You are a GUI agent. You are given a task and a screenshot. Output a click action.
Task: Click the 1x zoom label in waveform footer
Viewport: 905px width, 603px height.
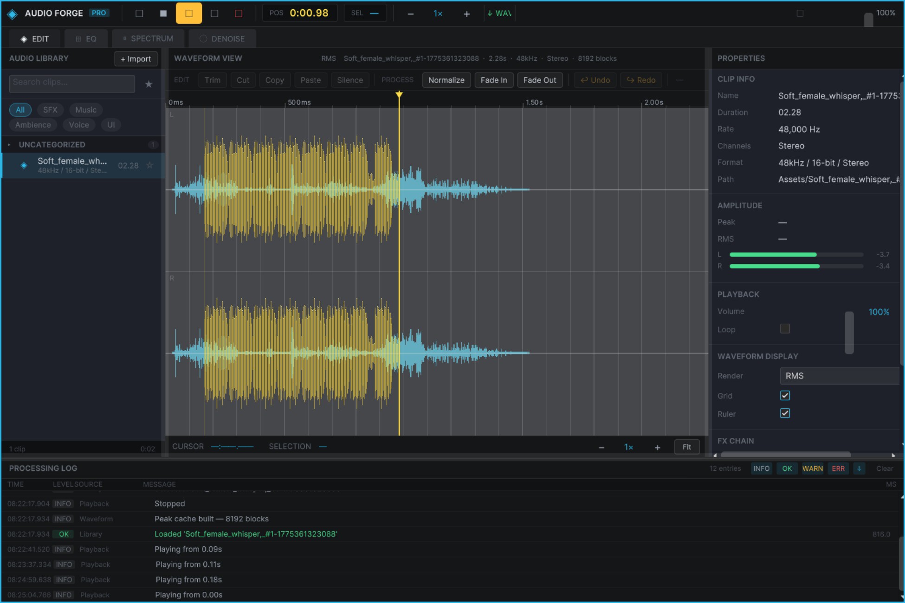(629, 447)
